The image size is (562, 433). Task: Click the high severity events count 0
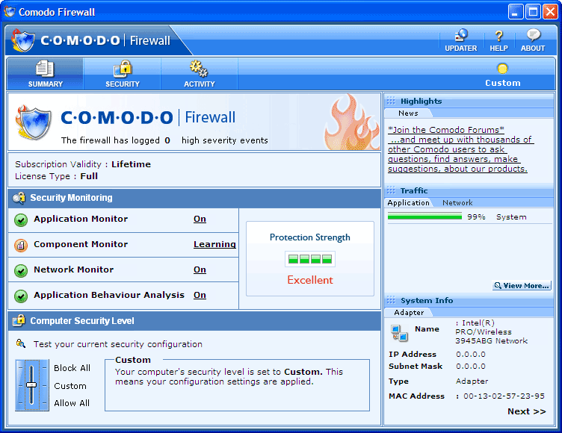click(167, 140)
